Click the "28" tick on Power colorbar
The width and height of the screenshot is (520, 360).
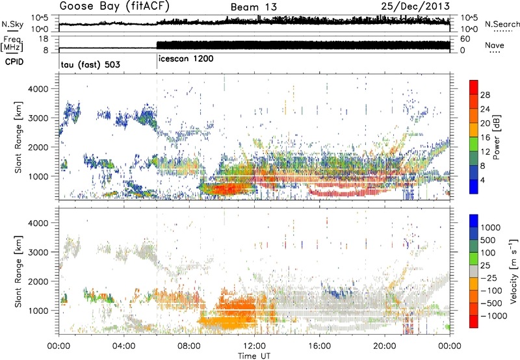click(x=485, y=95)
